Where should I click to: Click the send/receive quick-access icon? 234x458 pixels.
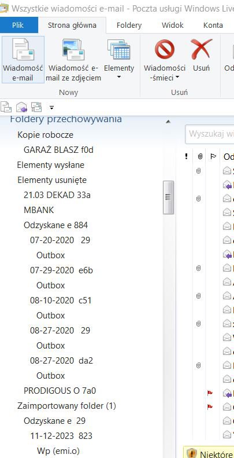(37, 107)
